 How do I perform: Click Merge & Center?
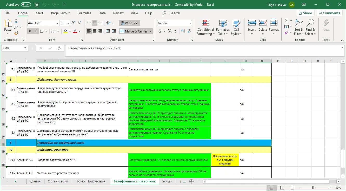134,31
